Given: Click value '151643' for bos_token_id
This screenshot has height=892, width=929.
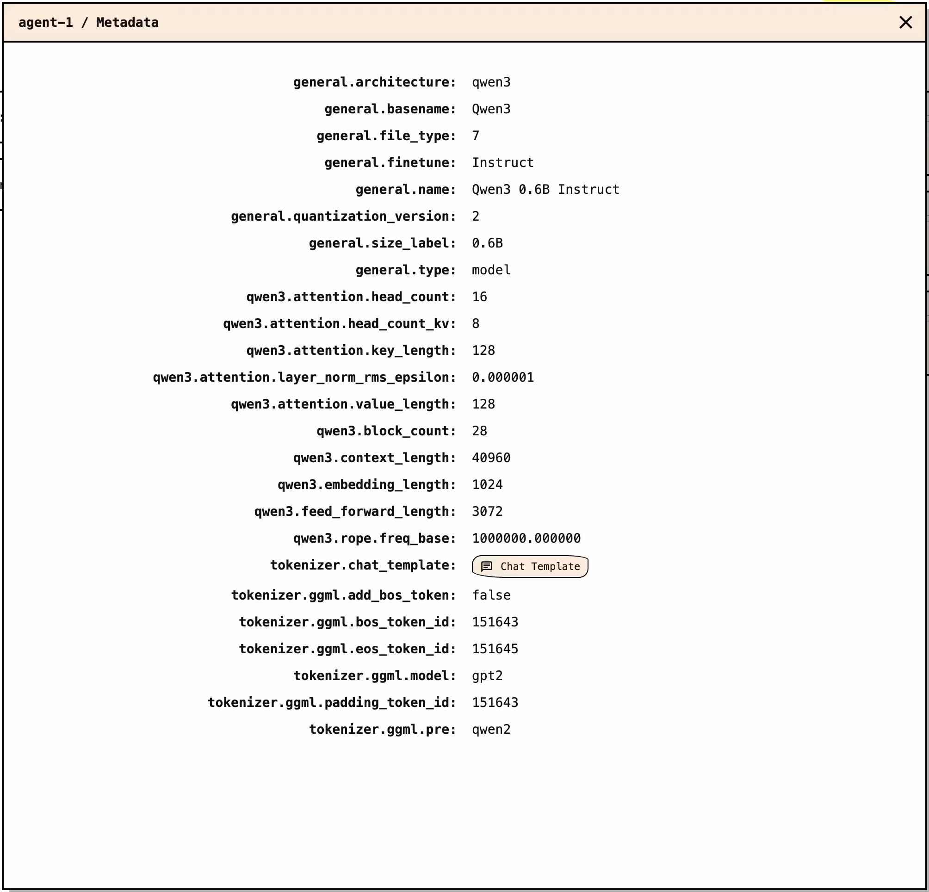Looking at the screenshot, I should [x=495, y=622].
